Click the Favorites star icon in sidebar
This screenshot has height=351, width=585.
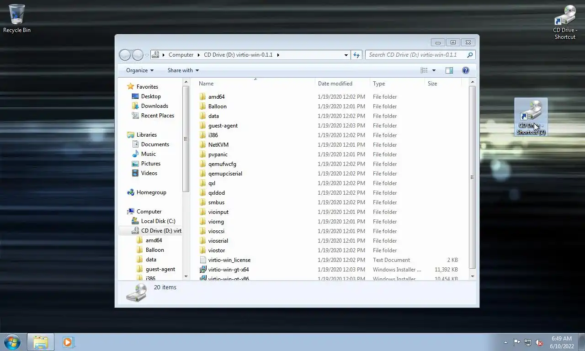point(131,87)
